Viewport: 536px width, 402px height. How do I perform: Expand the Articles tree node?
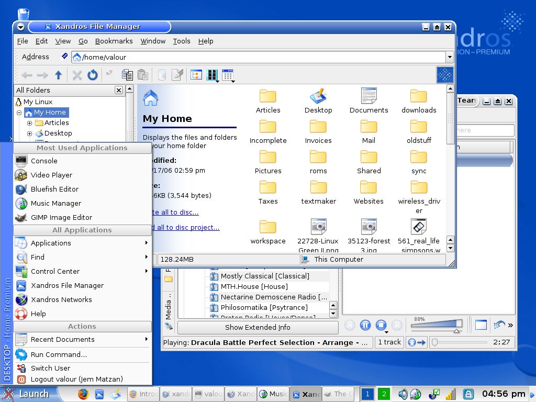tap(29, 123)
